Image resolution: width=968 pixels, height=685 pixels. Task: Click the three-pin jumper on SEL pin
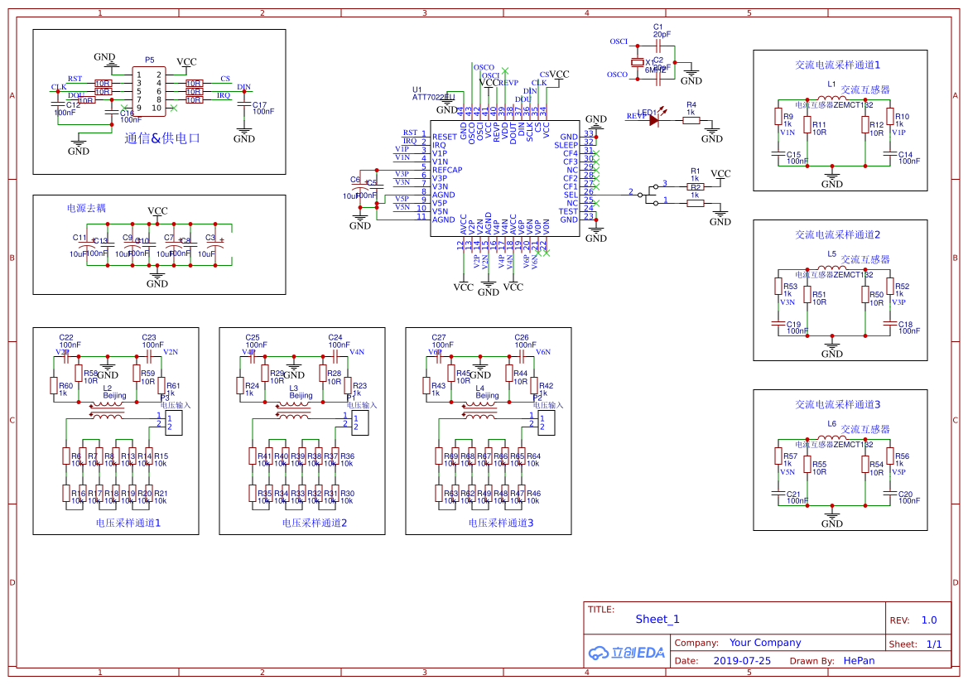[x=651, y=198]
